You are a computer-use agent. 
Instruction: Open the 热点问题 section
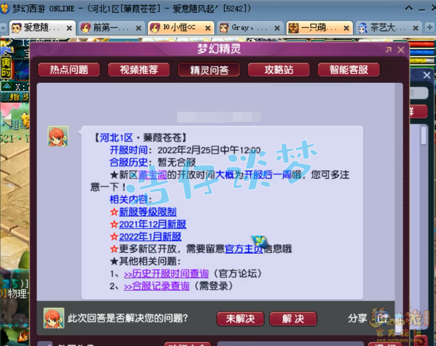(x=69, y=70)
